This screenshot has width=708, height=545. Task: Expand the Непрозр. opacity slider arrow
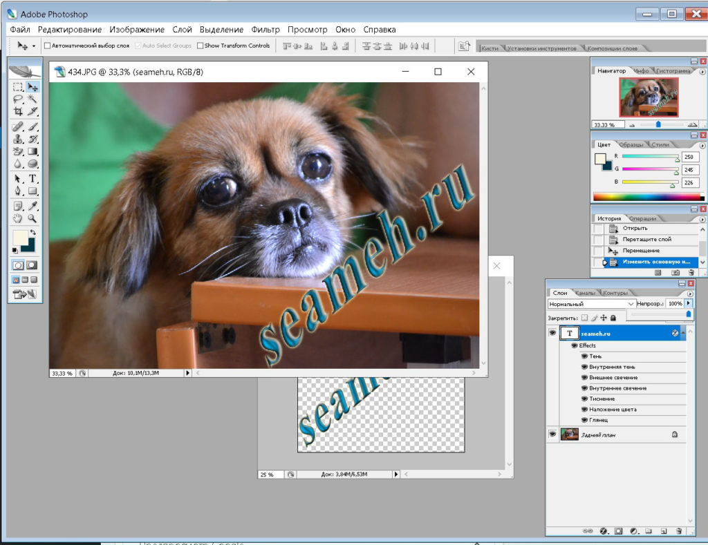(689, 303)
